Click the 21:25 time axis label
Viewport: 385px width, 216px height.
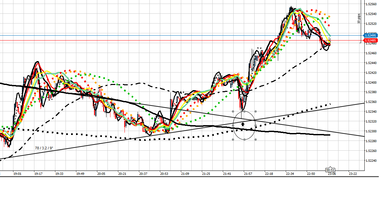pyautogui.click(x=206, y=174)
